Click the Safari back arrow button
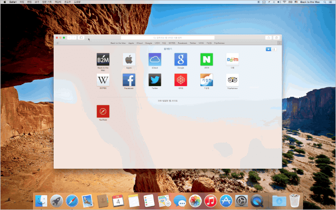Image resolution: width=336 pixels, height=210 pixels. point(69,37)
